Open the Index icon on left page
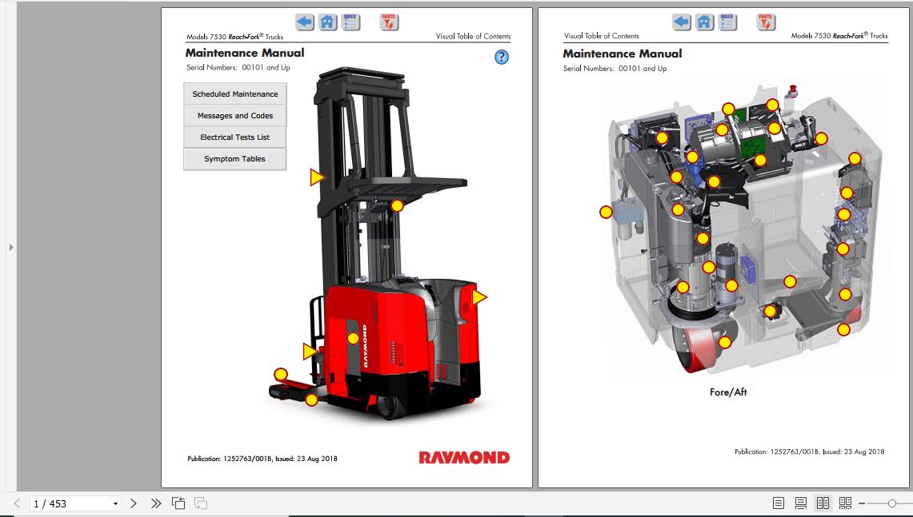The height and width of the screenshot is (517, 913). pos(350,22)
